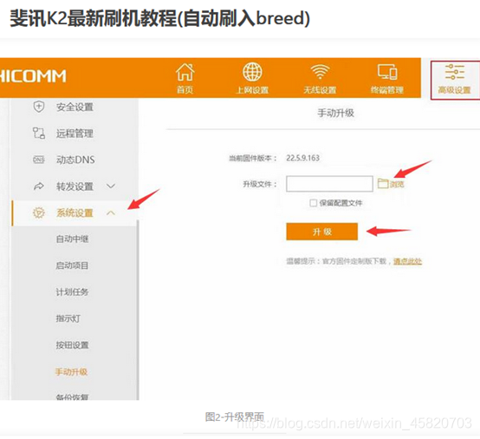The image size is (480, 439).
Task: Open 启动项目 submenu item
Action: point(72,265)
